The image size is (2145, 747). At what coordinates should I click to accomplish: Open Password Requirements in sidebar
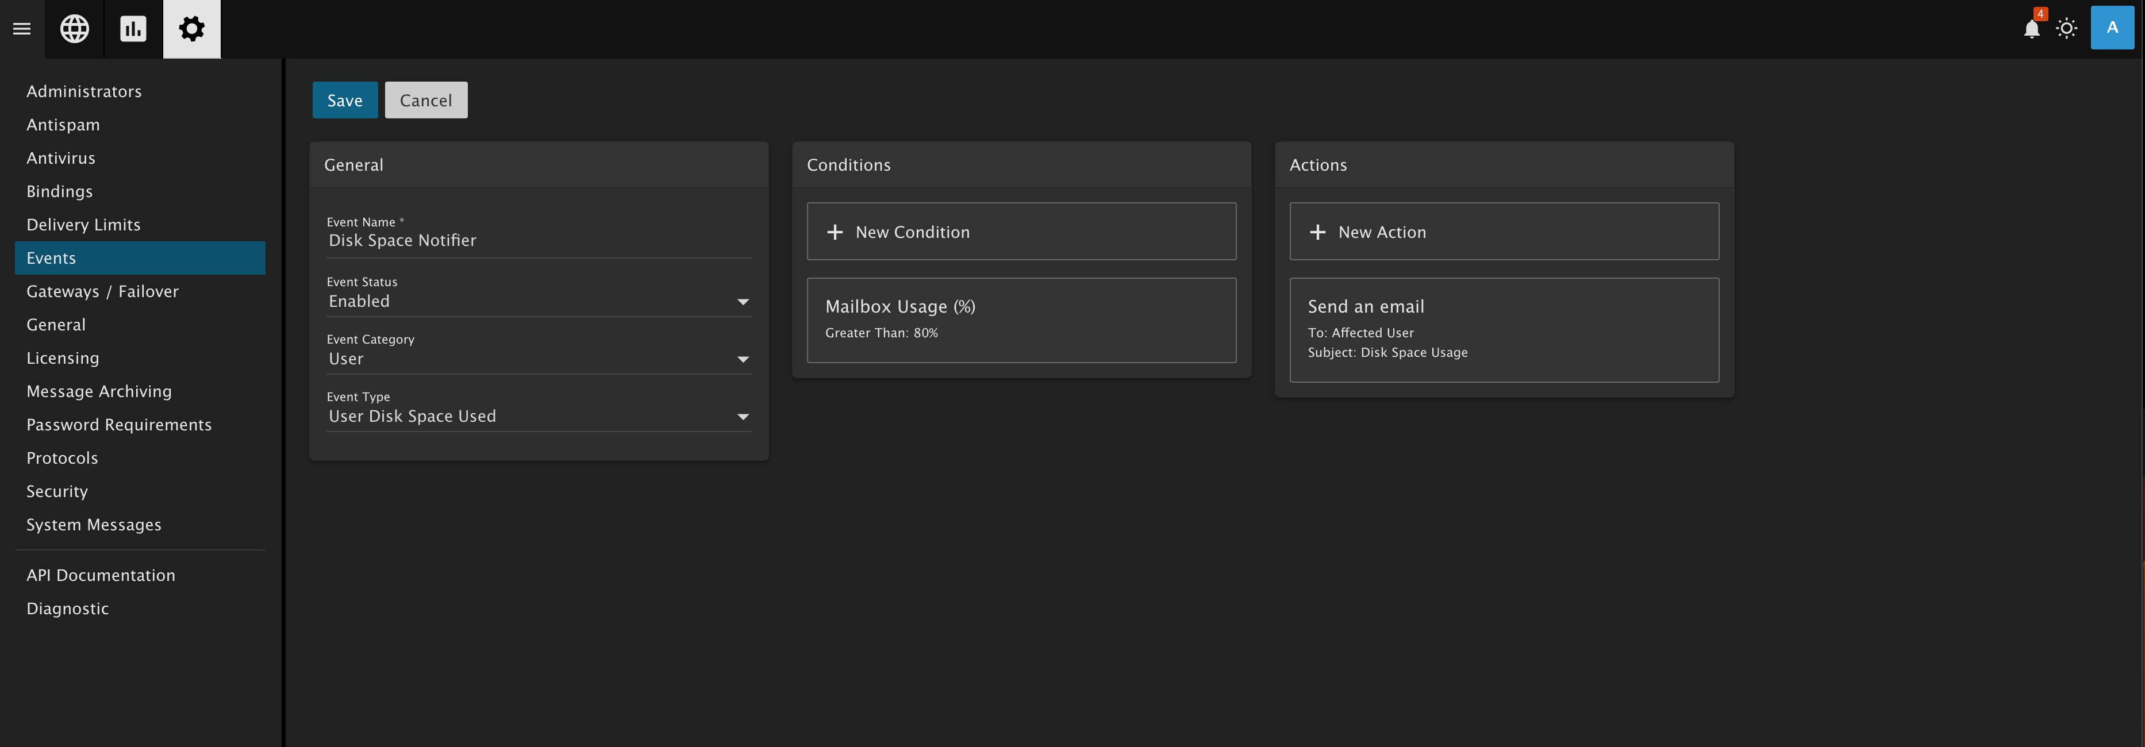tap(119, 425)
